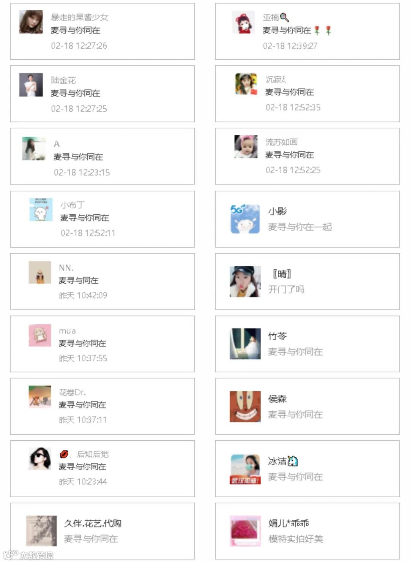The height and width of the screenshot is (563, 410).
Task: Click the 花卷Dr. username
Action: [73, 392]
